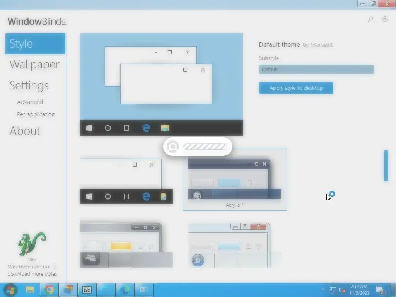
Task: Visit Wincustomize.com to download more styles
Action: (x=32, y=267)
